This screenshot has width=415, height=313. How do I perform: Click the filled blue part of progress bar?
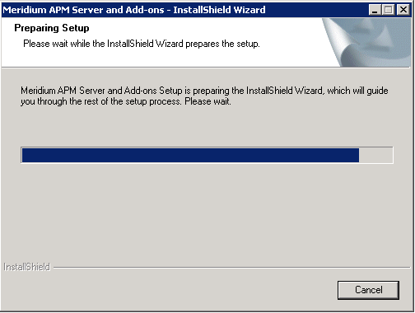coord(190,155)
